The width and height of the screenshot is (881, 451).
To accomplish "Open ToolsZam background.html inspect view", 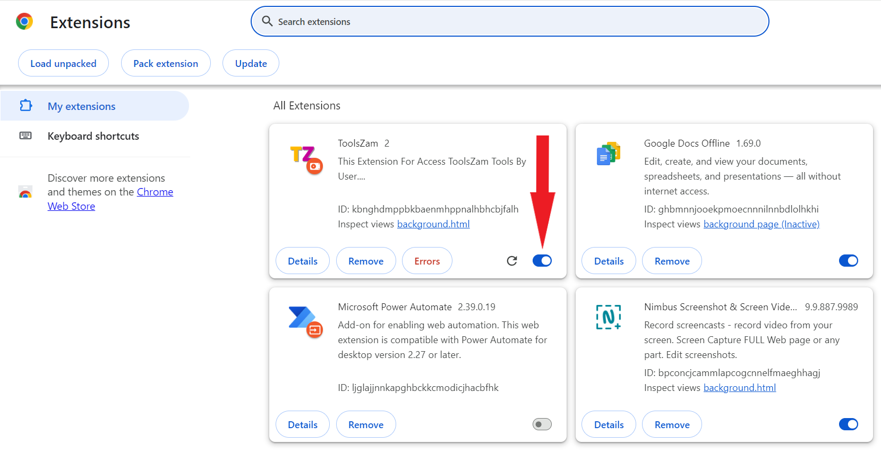I will pos(433,224).
